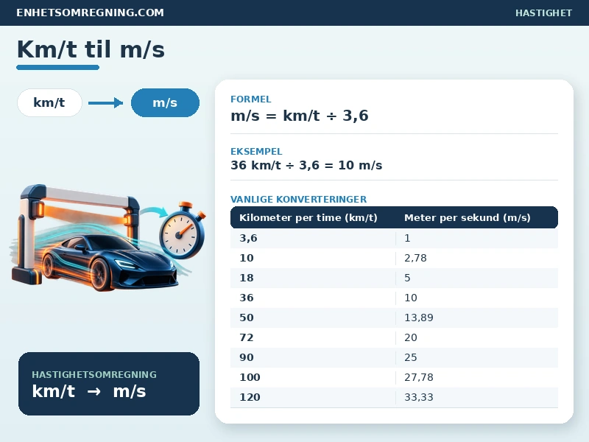Select the example 36 km/t ÷ 3,6 = 10 m/s
This screenshot has width=589, height=442.
(x=306, y=165)
